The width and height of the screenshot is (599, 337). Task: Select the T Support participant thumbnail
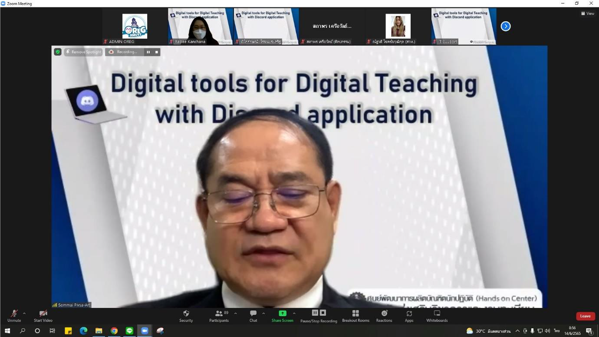(x=464, y=26)
